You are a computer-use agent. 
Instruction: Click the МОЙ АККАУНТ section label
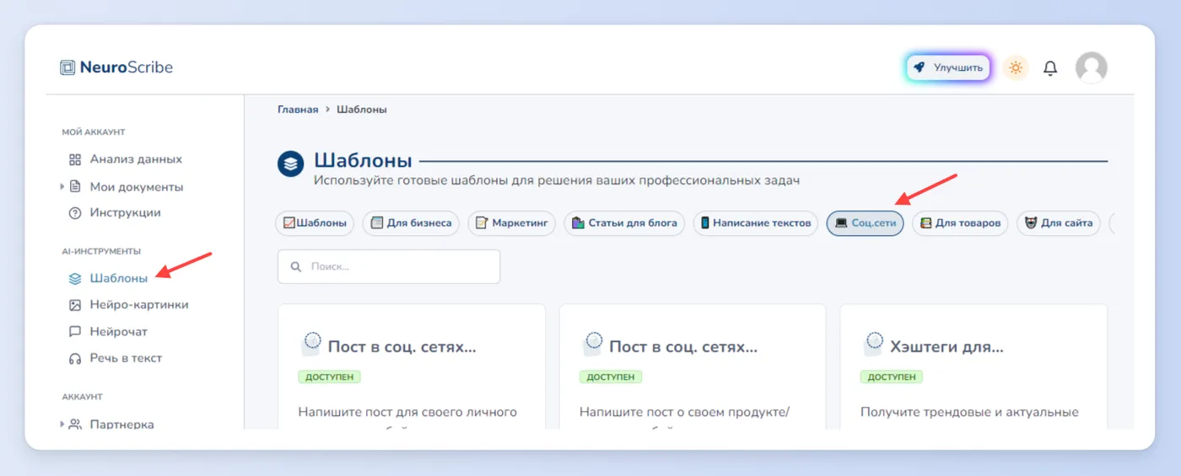(x=94, y=132)
